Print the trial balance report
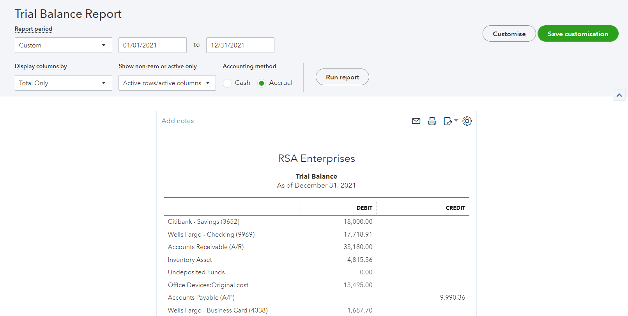The image size is (628, 316). [x=432, y=121]
